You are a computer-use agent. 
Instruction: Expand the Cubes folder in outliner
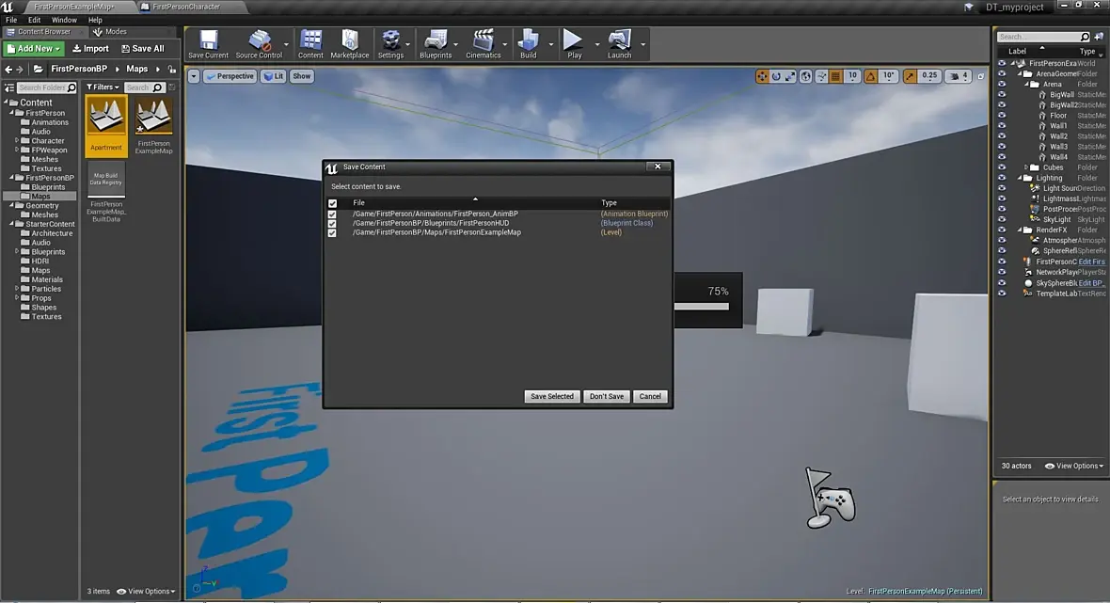1025,167
